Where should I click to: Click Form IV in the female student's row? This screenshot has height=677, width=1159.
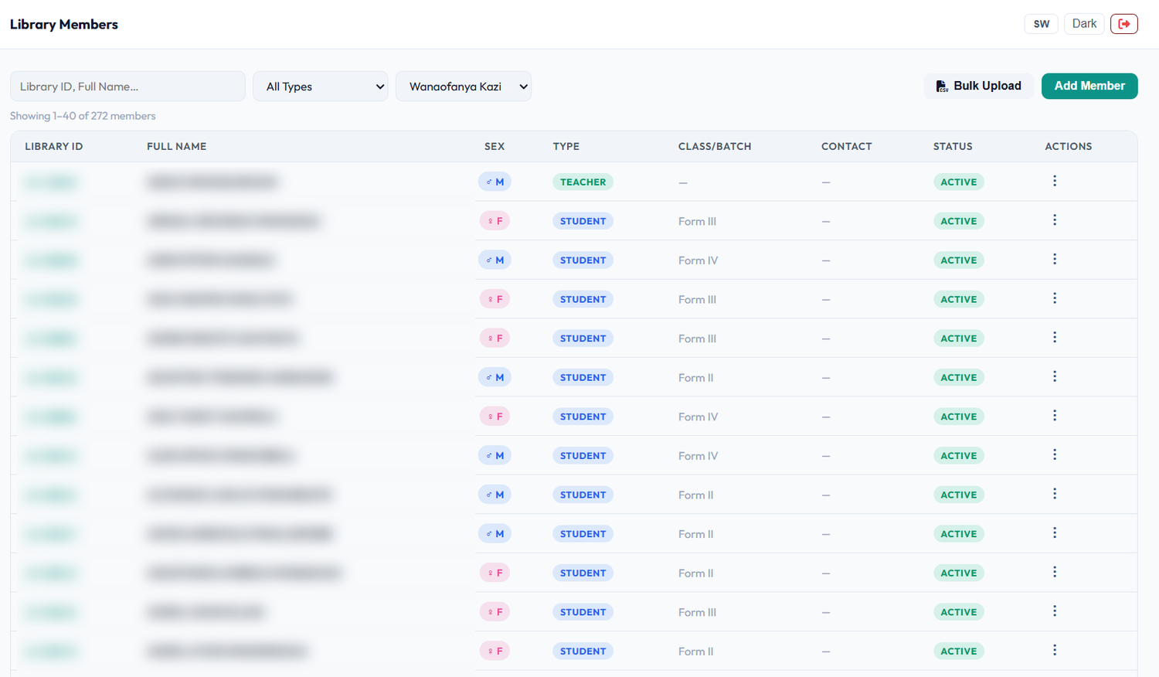698,417
